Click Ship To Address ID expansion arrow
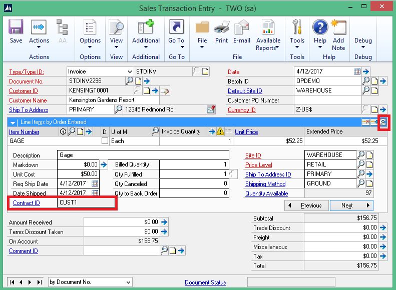This screenshot has width=396, height=290. click(x=369, y=174)
